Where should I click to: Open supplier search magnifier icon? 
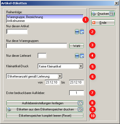click(82, 56)
